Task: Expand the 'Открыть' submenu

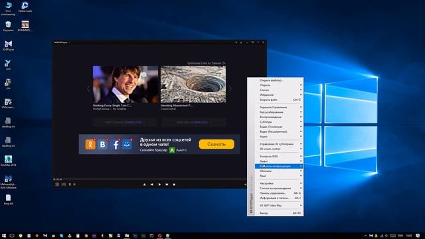Action: coord(279,85)
